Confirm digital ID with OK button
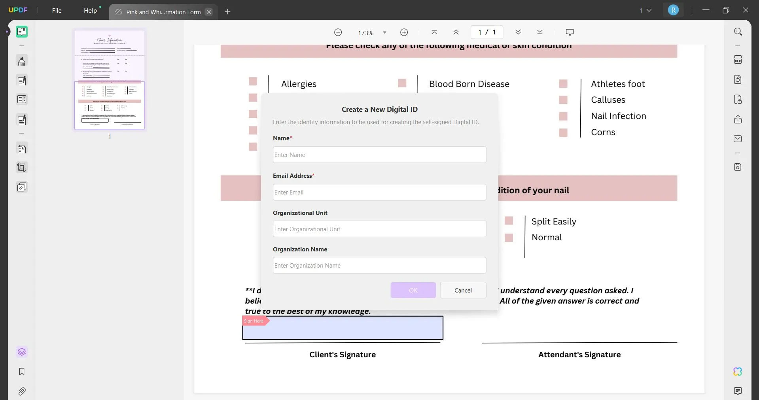This screenshot has width=759, height=400. [x=413, y=290]
